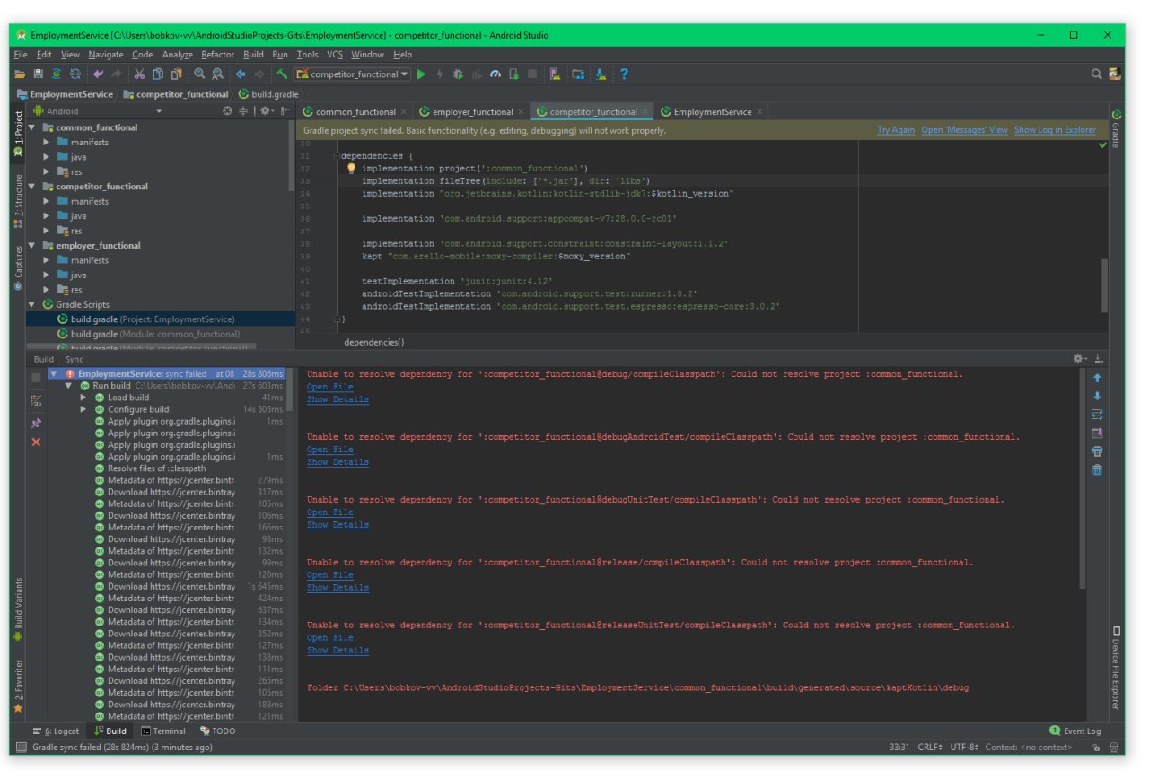Click the pin tab icon in Build panel
Viewport: 1149px width, 779px height.
point(36,422)
